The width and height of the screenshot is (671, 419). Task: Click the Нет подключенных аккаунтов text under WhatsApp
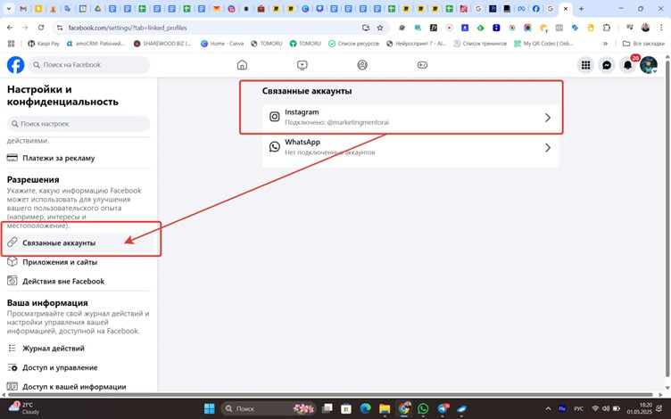pyautogui.click(x=330, y=152)
